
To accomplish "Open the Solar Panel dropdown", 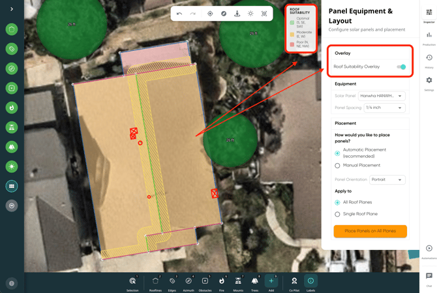I will [382, 96].
